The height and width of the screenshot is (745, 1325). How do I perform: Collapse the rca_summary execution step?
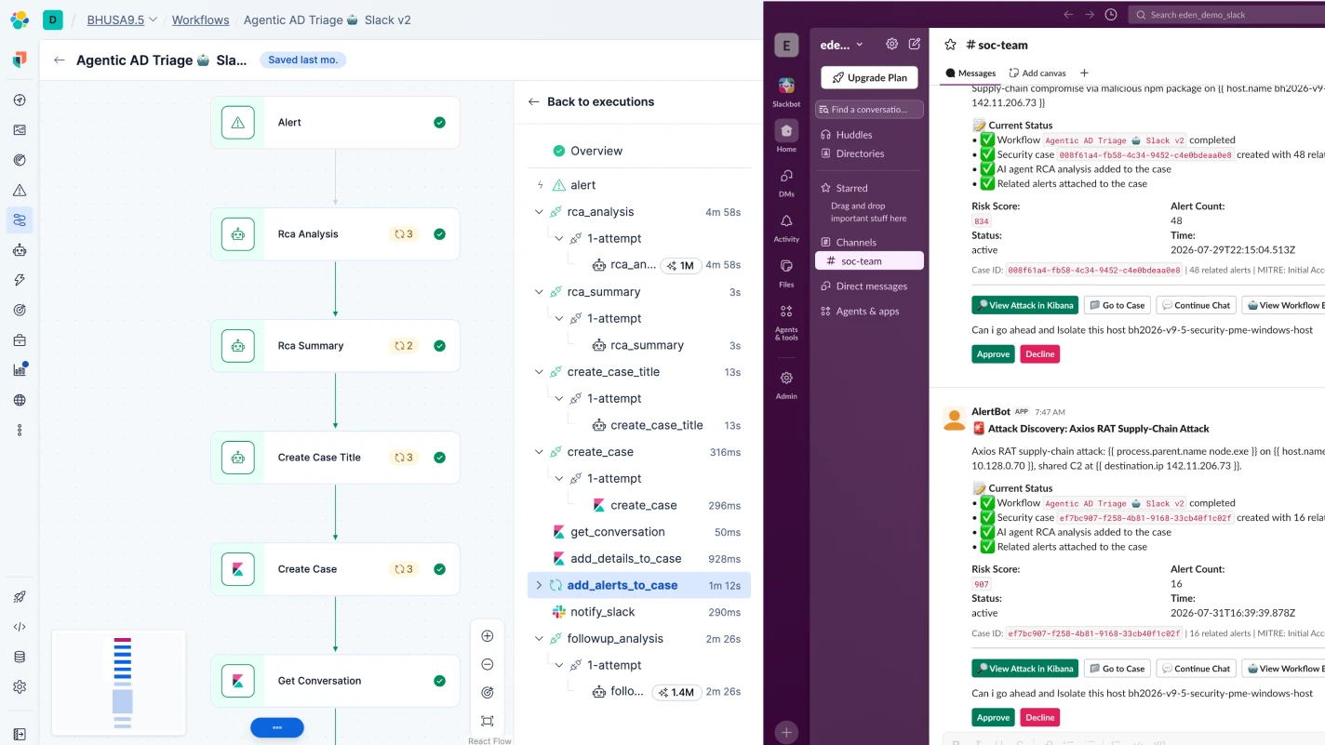tap(539, 292)
